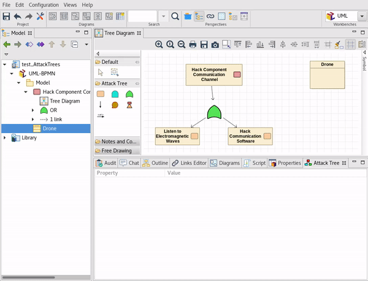
Task: Click the magnifier search button
Action: [x=175, y=16]
